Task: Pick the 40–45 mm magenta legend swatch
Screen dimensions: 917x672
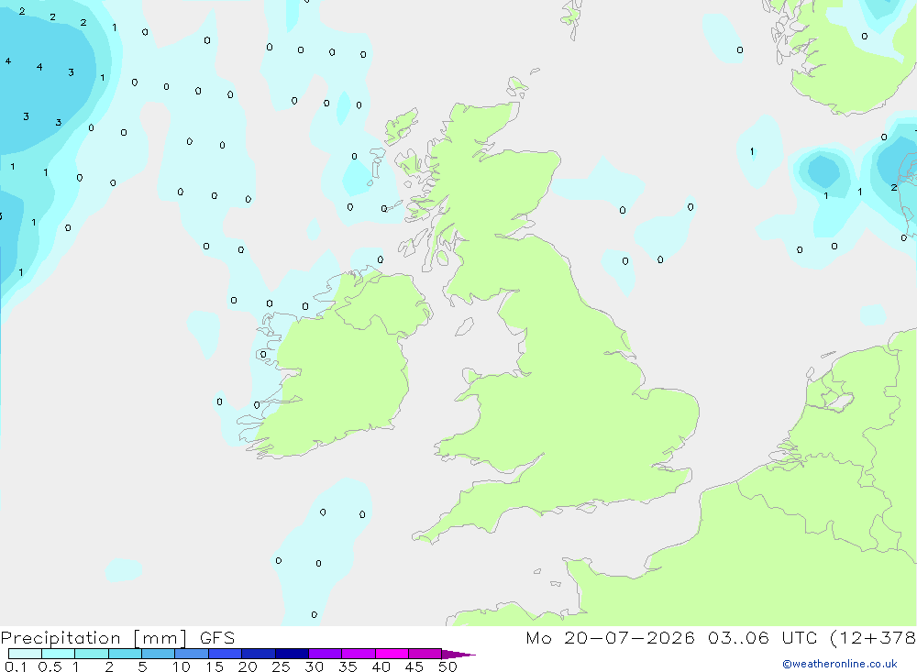Action: point(392,654)
